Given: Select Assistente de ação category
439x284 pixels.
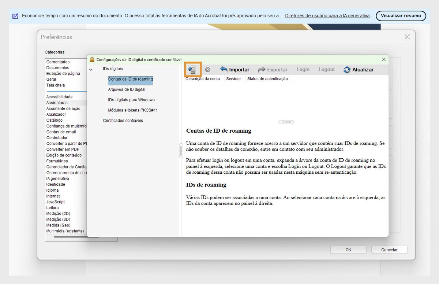Looking at the screenshot, I should click(63, 109).
